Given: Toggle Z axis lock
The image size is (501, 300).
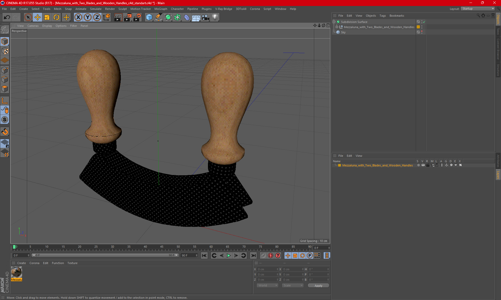Looking at the screenshot, I should click(x=97, y=17).
